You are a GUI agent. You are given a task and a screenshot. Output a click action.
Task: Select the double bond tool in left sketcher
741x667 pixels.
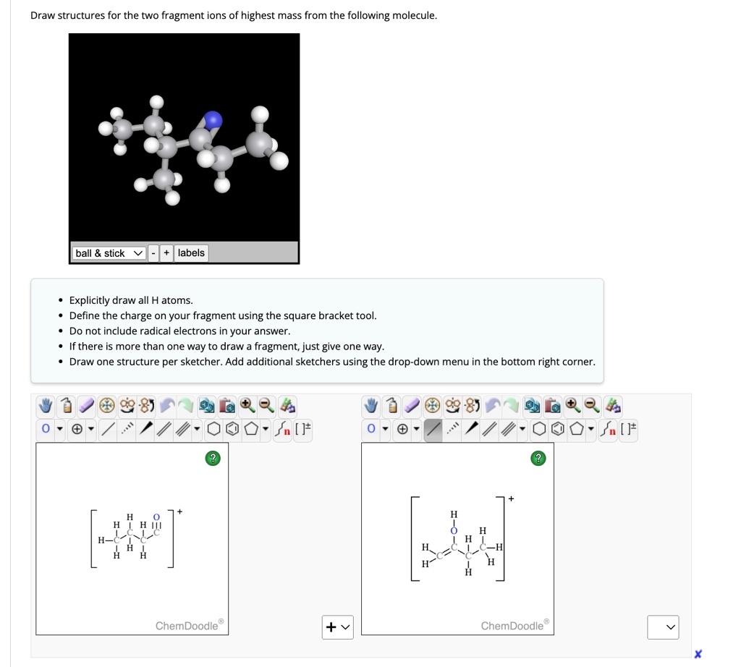[x=164, y=429]
